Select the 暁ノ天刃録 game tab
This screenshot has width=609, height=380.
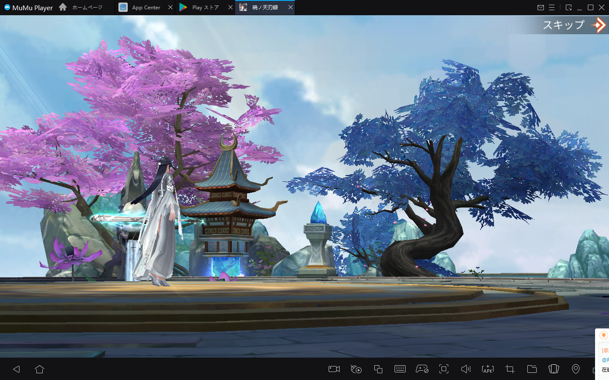pyautogui.click(x=265, y=7)
